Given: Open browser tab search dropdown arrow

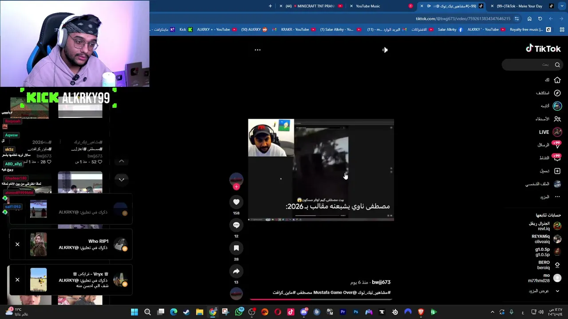Looking at the screenshot, I should coord(562,6).
